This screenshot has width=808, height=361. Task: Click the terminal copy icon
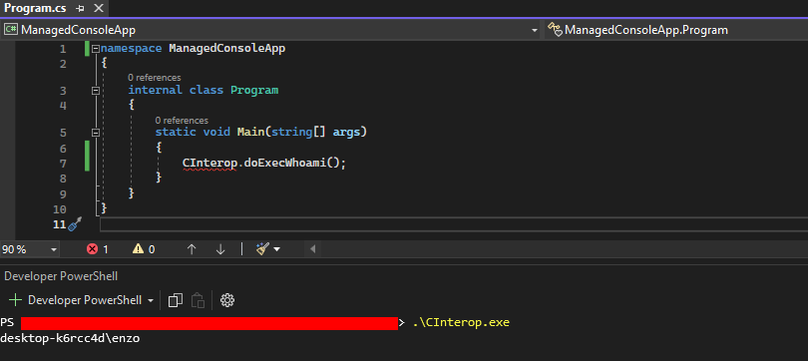pos(176,300)
